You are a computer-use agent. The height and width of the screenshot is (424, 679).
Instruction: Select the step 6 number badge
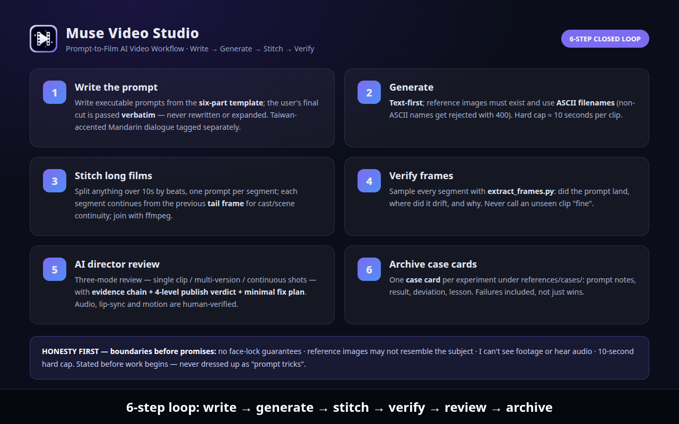[369, 270]
